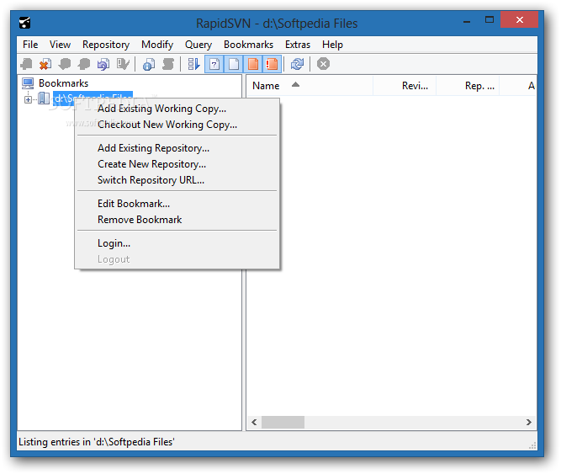Open the Bookmarks menu

pyautogui.click(x=249, y=45)
